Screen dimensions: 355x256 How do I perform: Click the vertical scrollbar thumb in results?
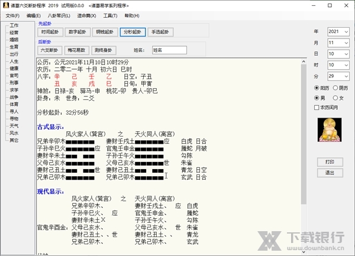[304, 134]
